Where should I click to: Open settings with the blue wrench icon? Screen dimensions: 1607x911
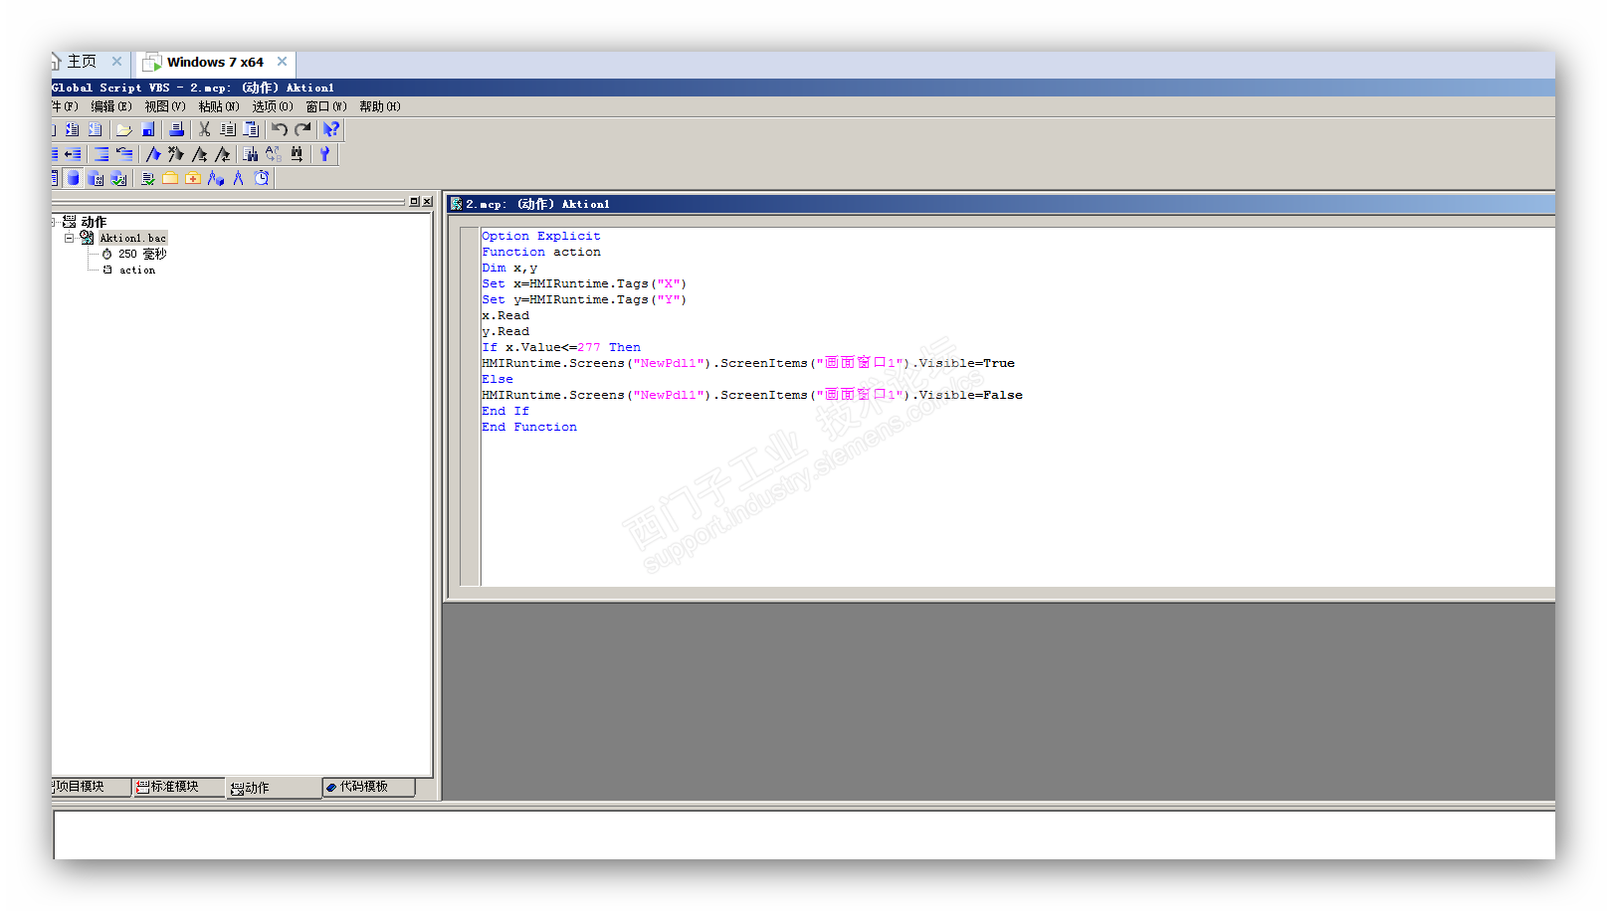coord(324,154)
